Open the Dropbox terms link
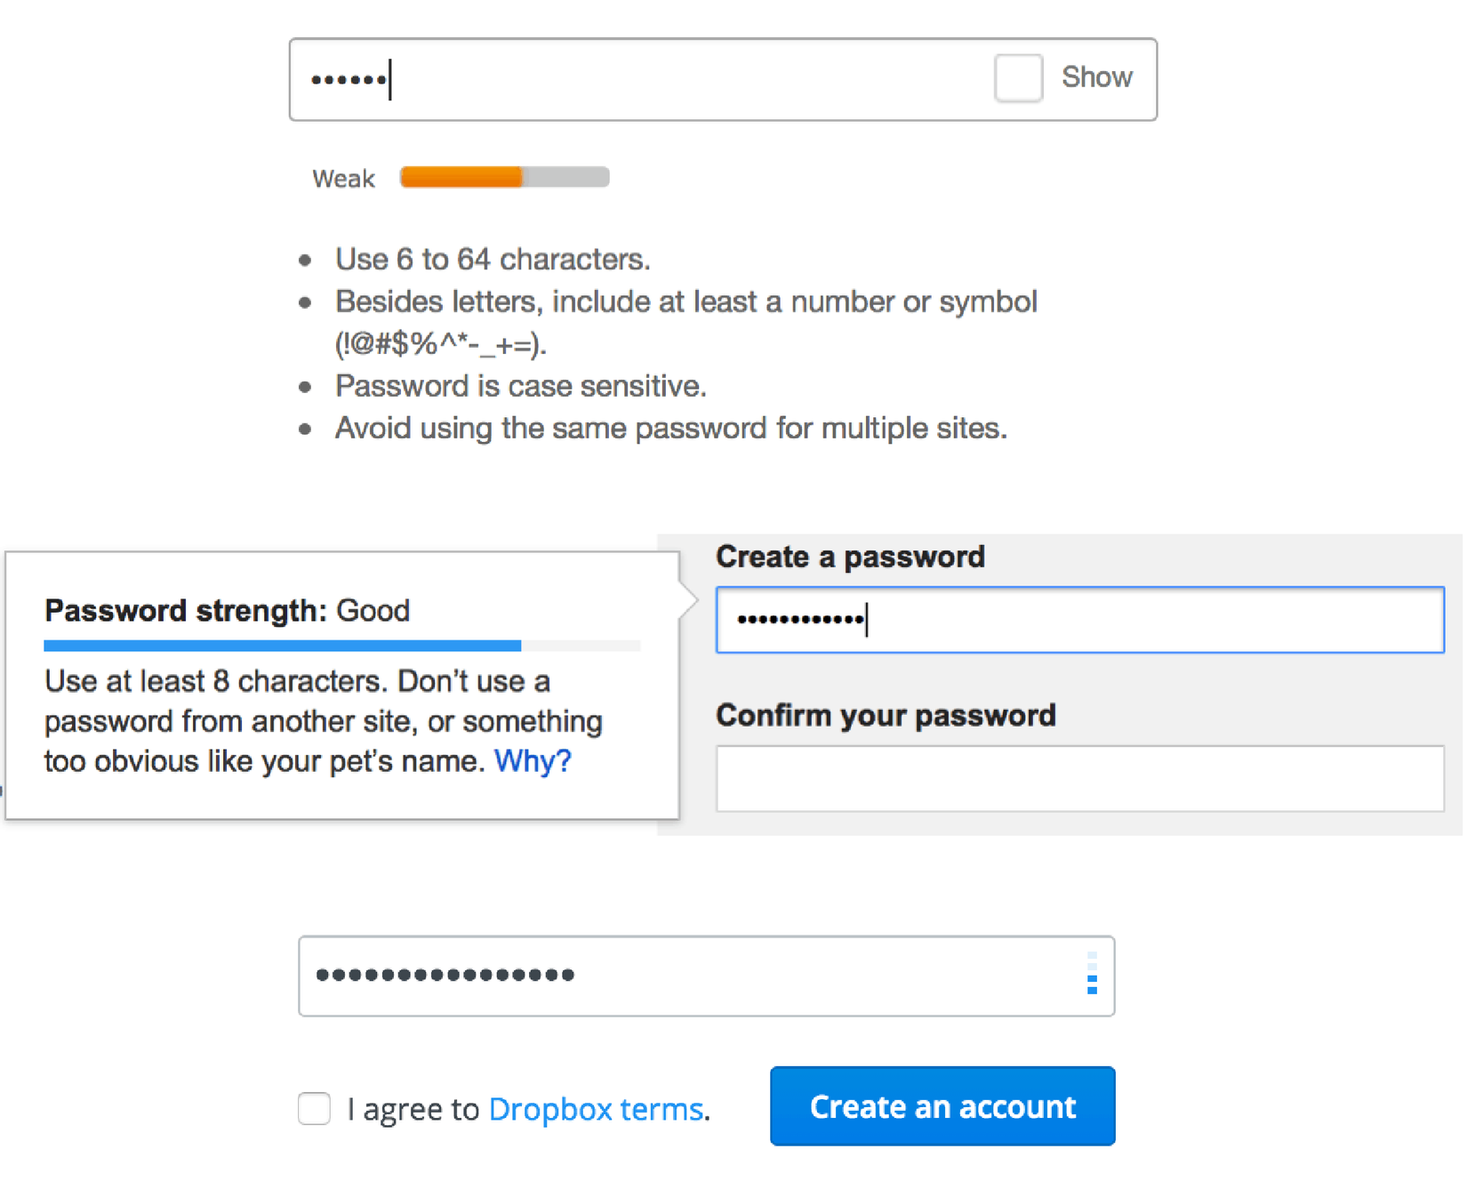 [596, 1109]
